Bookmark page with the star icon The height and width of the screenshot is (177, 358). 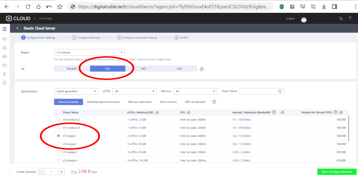pyautogui.click(x=59, y=7)
